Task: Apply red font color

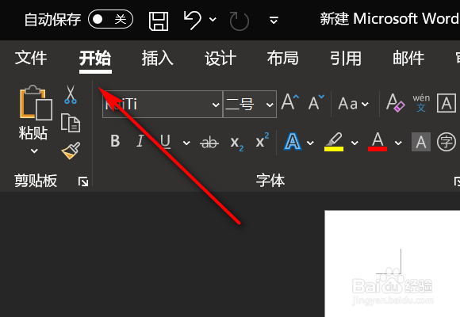Action: tap(378, 142)
